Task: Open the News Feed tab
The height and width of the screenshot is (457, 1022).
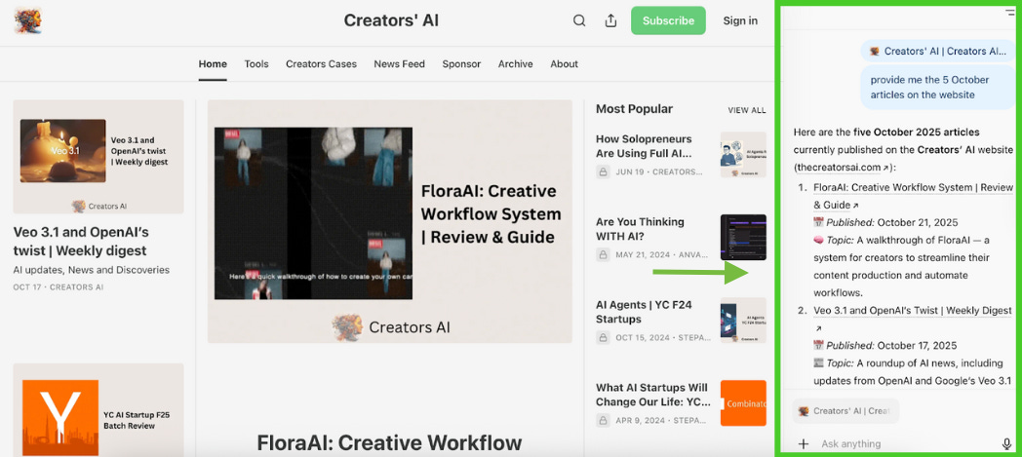Action: (x=399, y=63)
